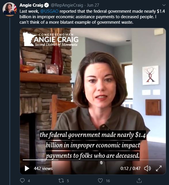
Task: Open the share tweet icon
Action: click(x=139, y=180)
